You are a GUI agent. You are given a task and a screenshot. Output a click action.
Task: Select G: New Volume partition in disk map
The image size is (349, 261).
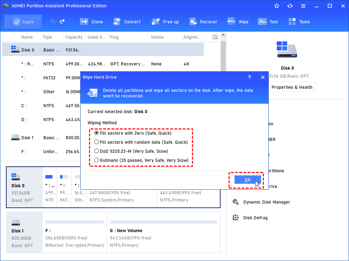[164, 232]
